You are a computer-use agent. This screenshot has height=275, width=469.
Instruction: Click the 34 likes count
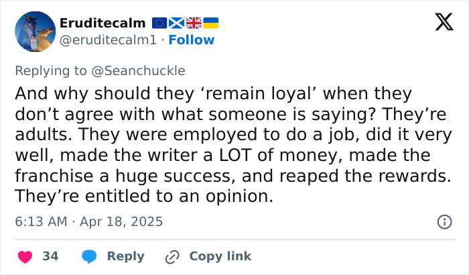[50, 256]
